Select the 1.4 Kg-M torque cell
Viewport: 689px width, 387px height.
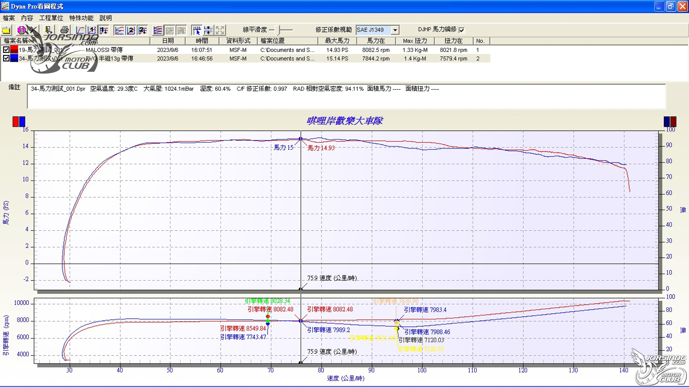coord(415,59)
